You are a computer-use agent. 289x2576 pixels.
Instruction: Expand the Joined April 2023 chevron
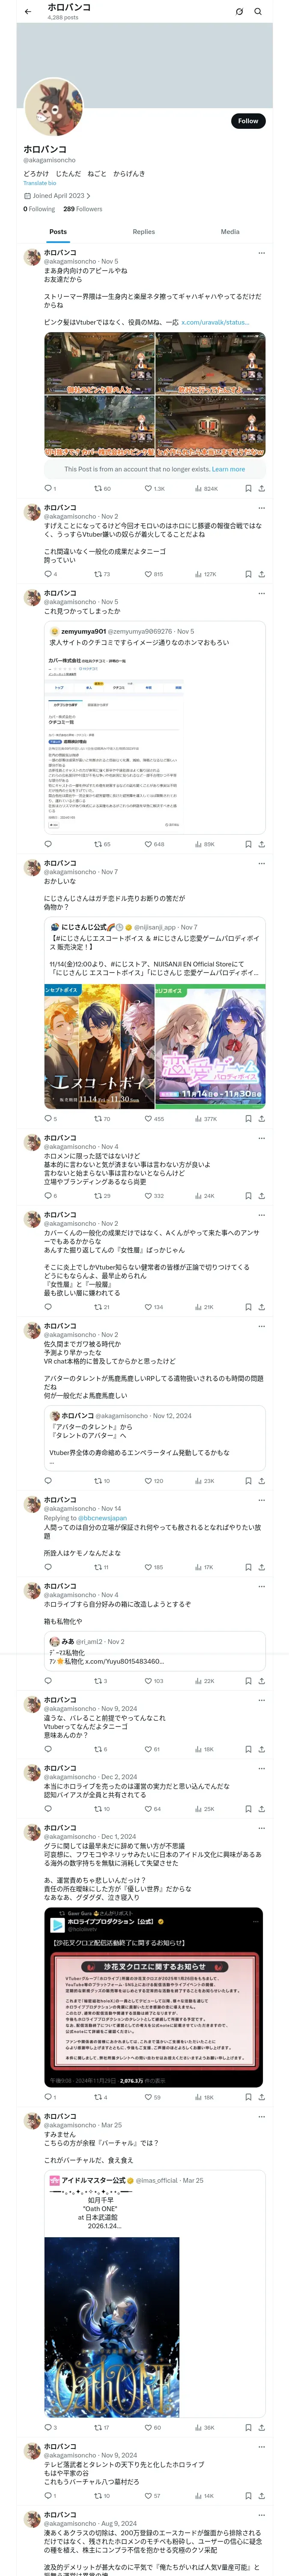(x=89, y=196)
